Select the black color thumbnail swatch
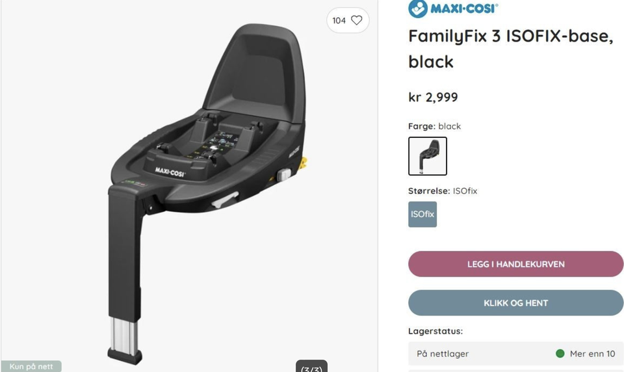This screenshot has width=624, height=372. coord(428,155)
